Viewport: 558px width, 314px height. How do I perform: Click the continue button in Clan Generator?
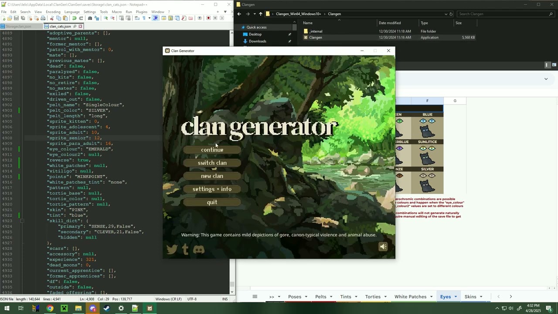[x=212, y=150]
